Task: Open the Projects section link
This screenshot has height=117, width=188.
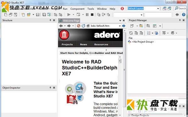Action: [67, 44]
